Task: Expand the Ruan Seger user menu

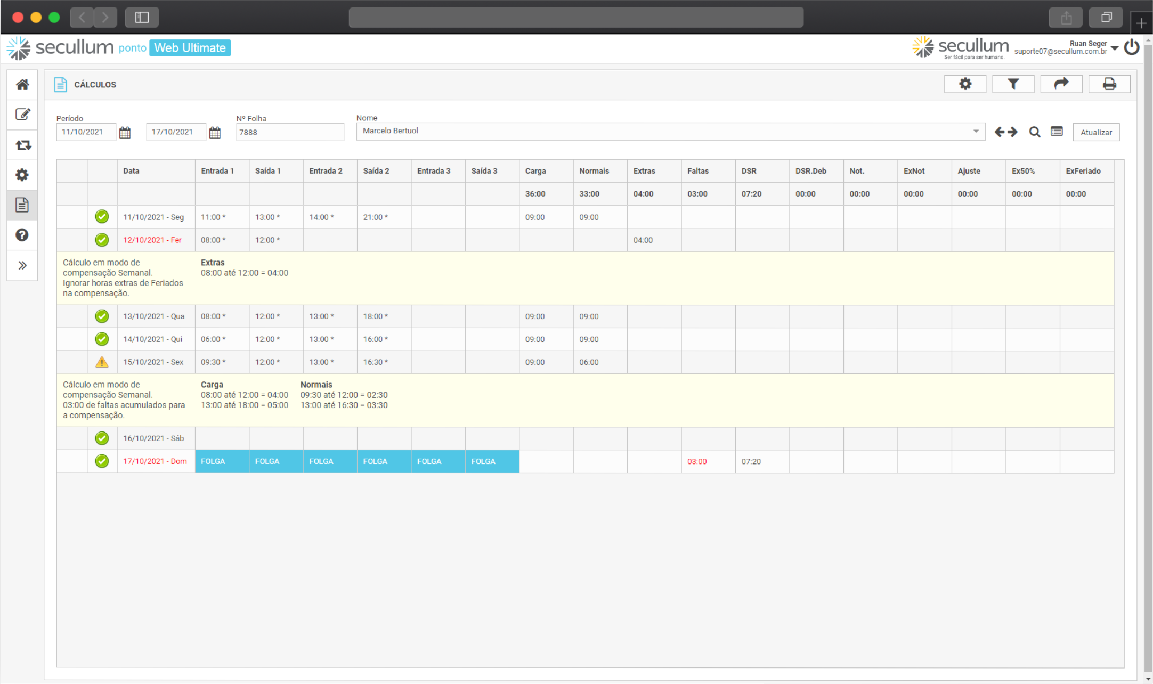Action: coord(1115,48)
